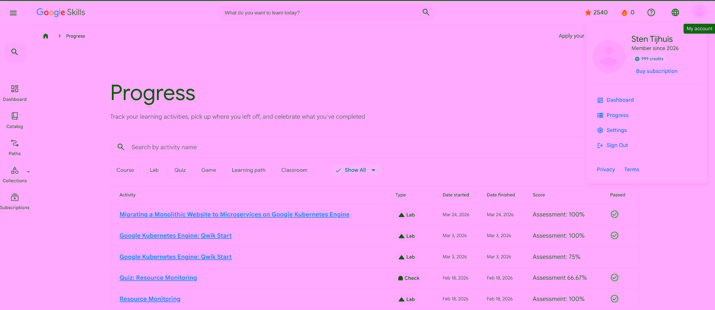The width and height of the screenshot is (715, 310).
Task: Open Catalog from left sidebar
Action: 15,120
